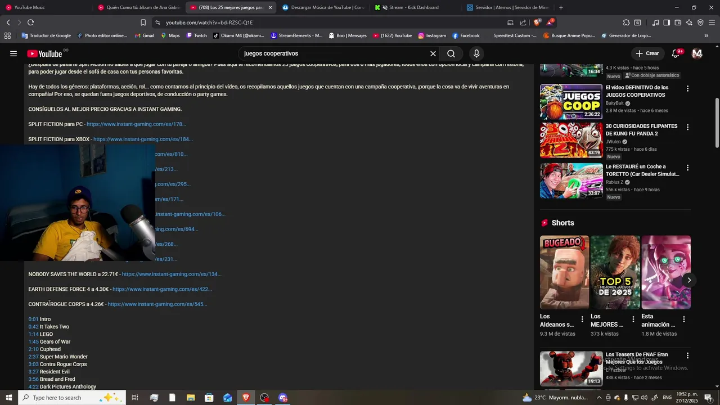Switch to Stream Kick Dashboard tab
The image size is (720, 405).
[x=416, y=7]
